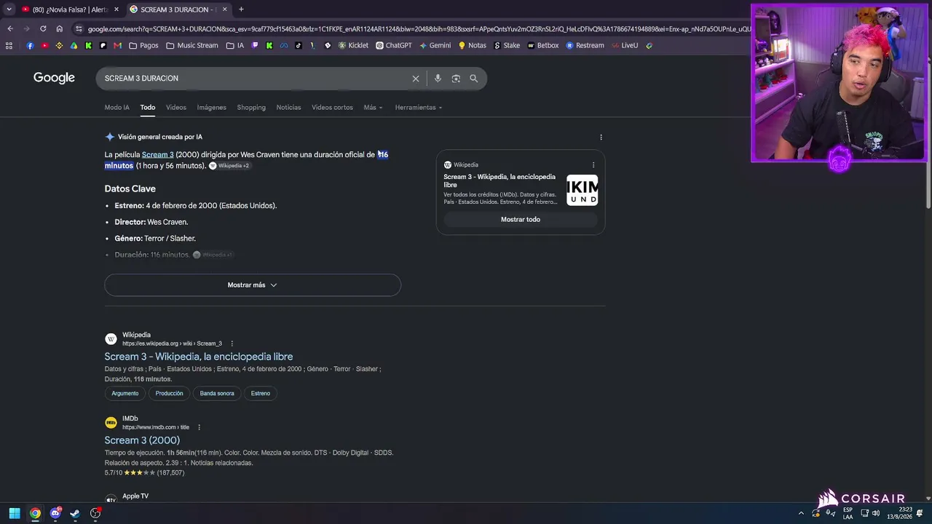This screenshot has width=932, height=524.
Task: Switch to the Shopping results tab
Action: coord(251,108)
